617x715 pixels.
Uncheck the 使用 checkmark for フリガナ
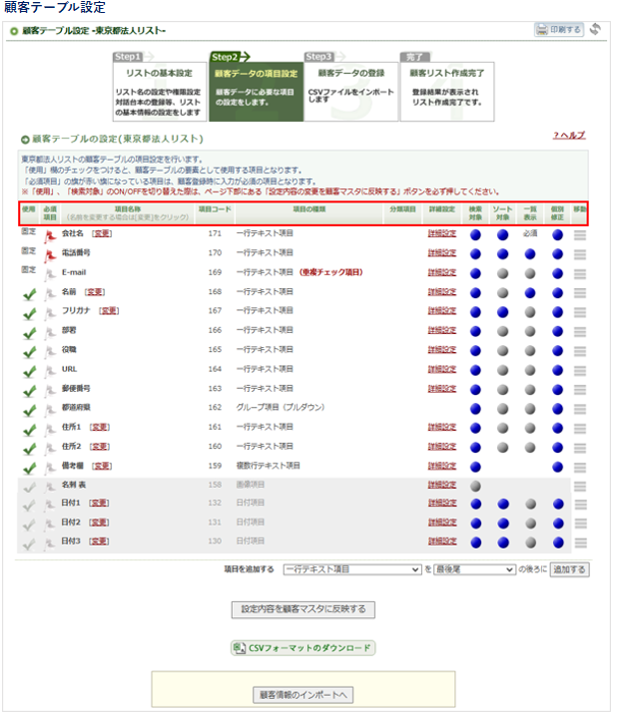(29, 314)
